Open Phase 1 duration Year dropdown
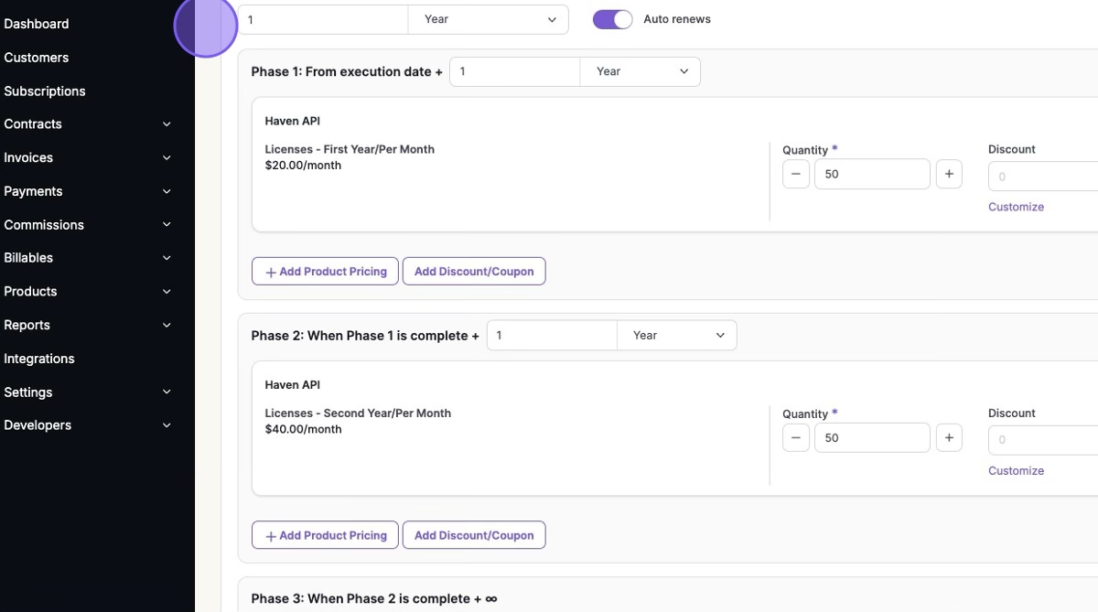The image size is (1098, 612). click(x=640, y=71)
